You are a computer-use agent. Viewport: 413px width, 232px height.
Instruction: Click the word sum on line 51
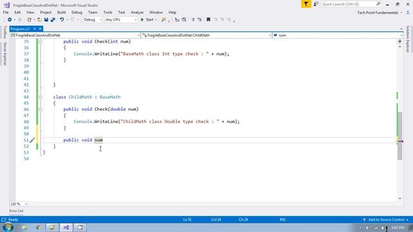99,140
